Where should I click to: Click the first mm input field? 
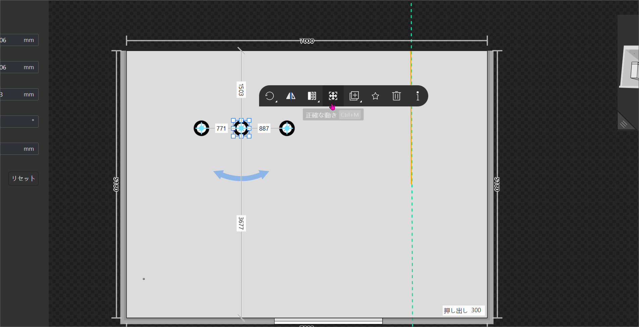pos(19,40)
